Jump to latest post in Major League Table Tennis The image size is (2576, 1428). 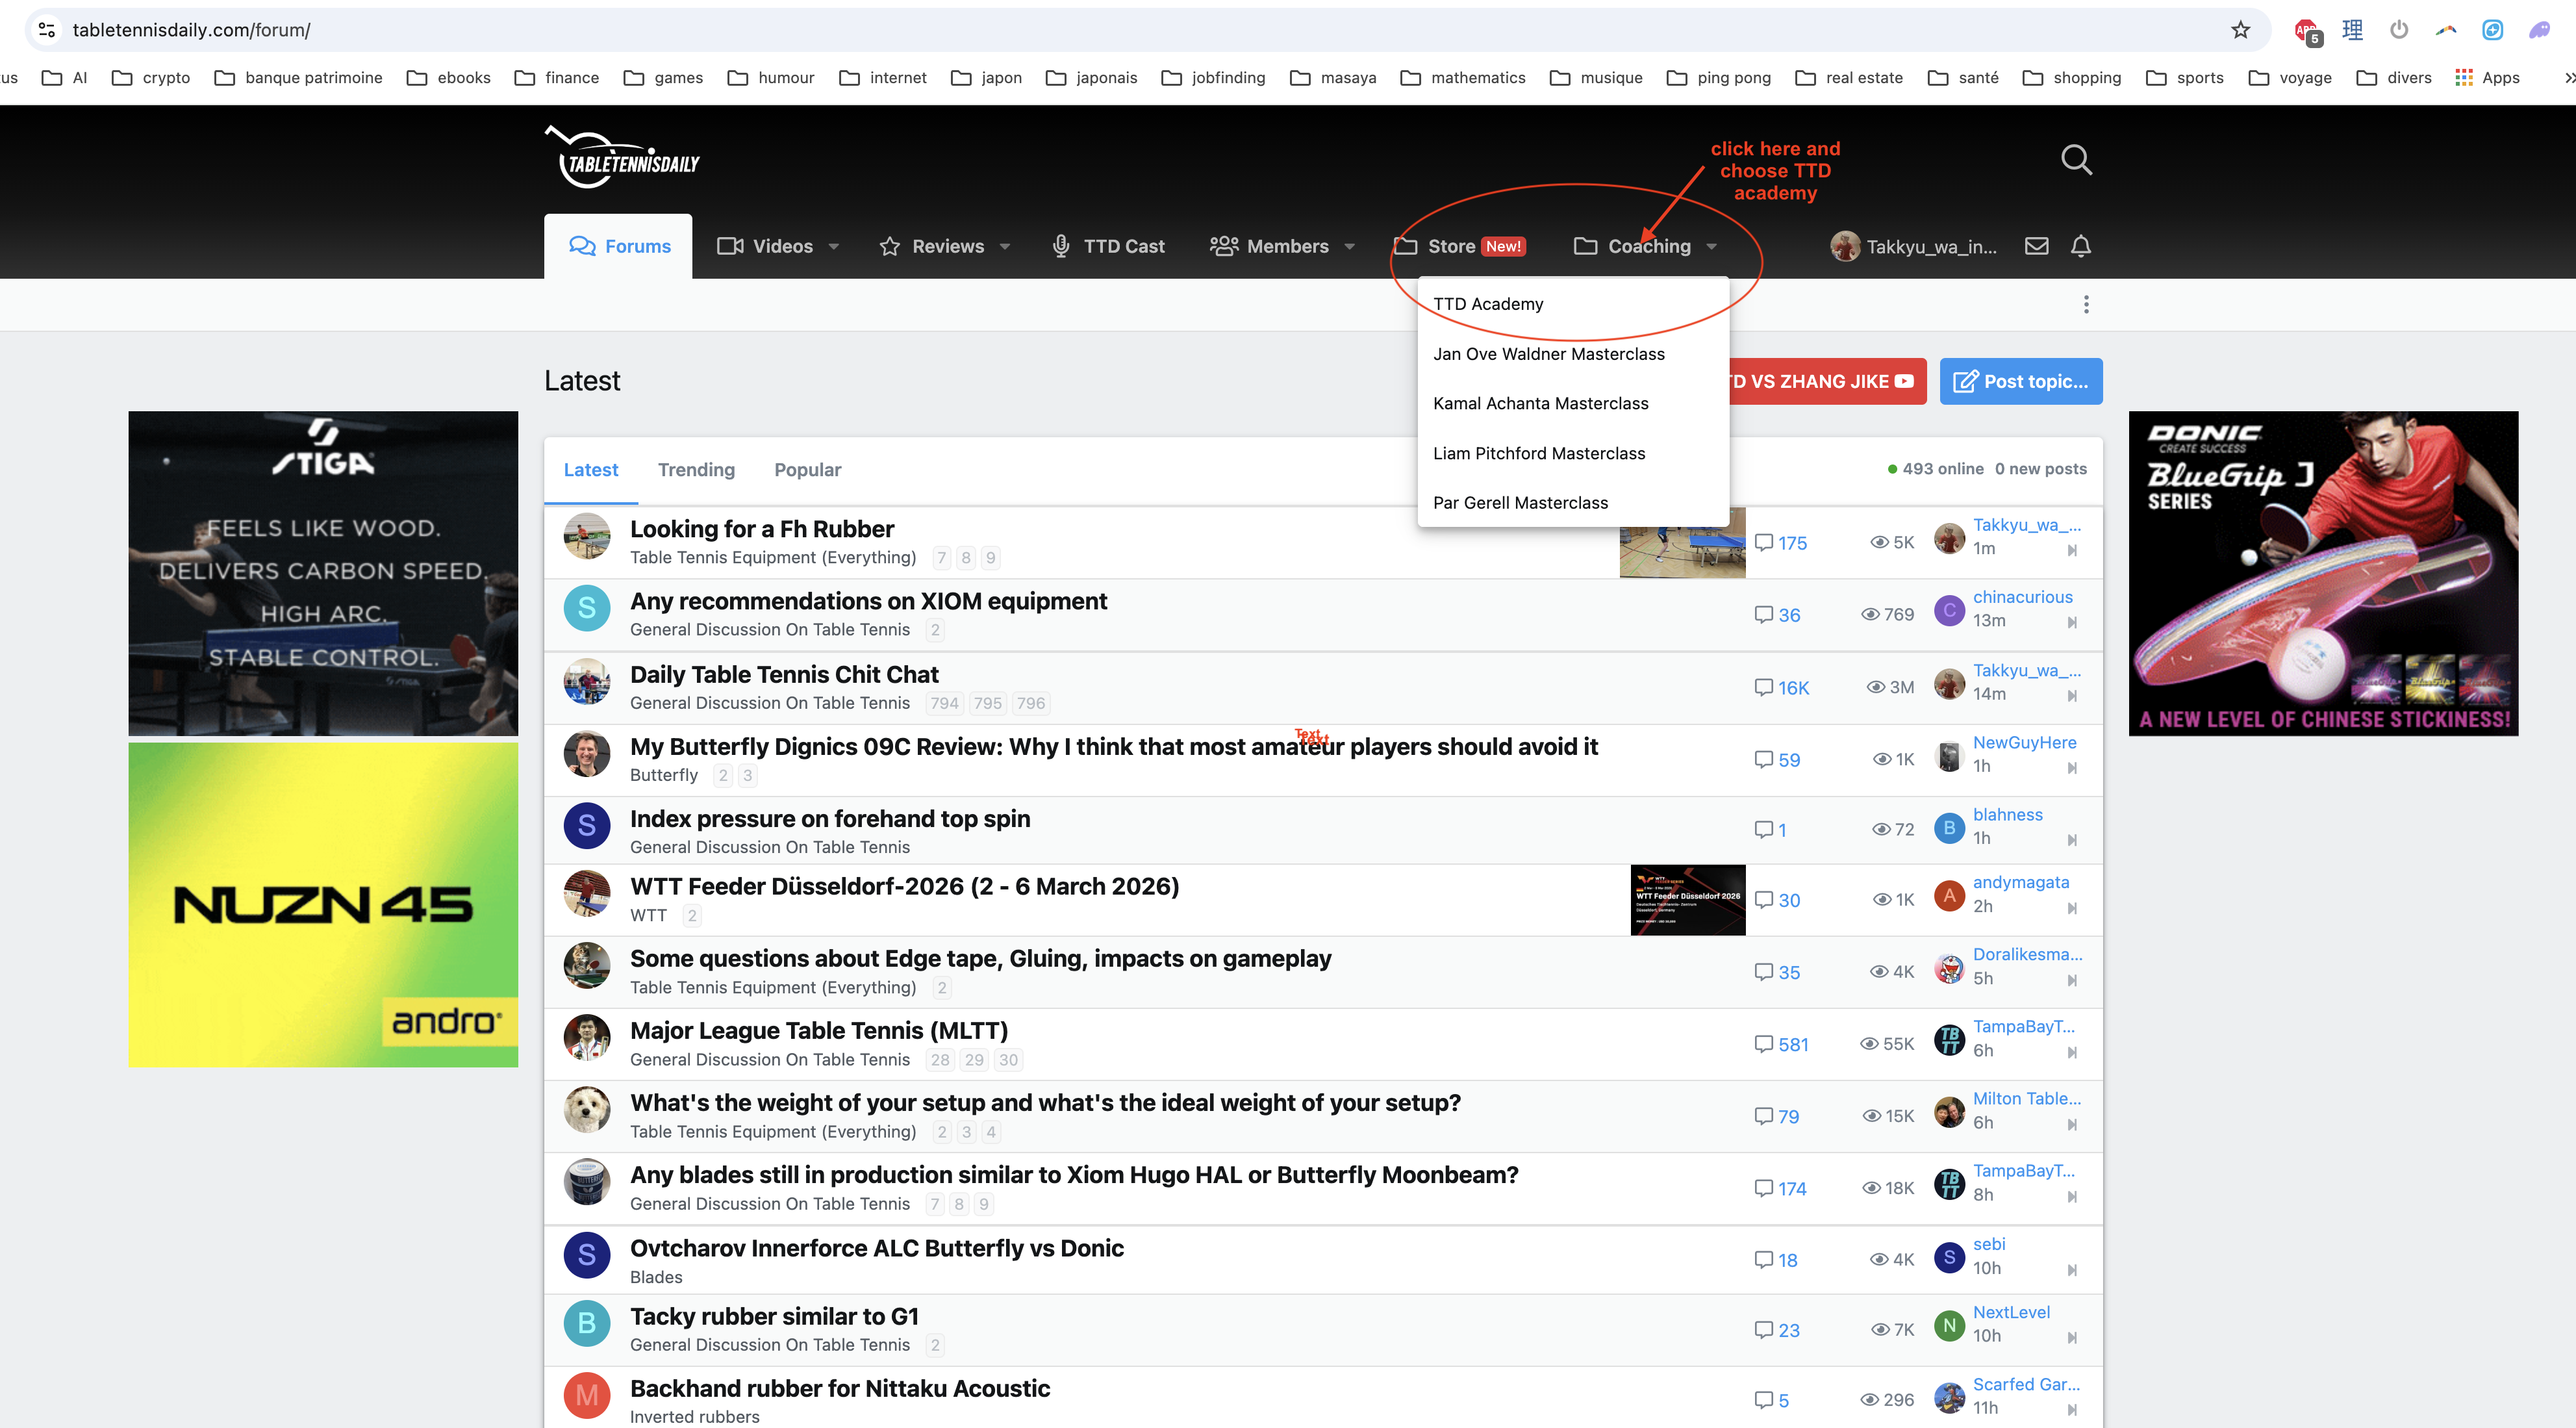pyautogui.click(x=2072, y=1052)
